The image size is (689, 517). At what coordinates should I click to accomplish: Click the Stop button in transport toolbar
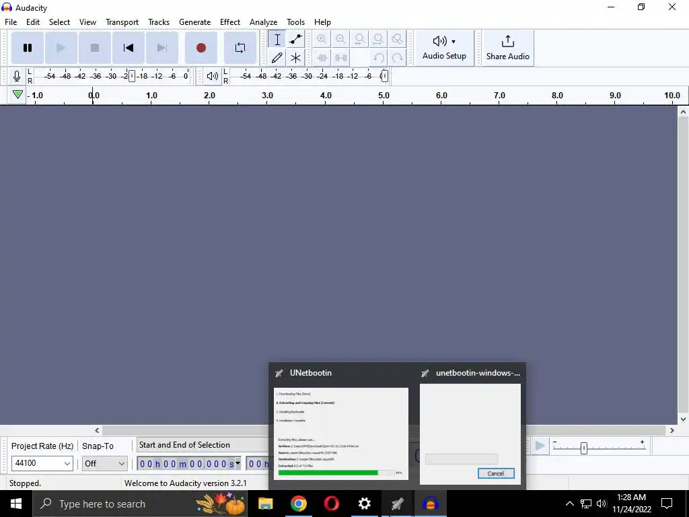coord(94,48)
